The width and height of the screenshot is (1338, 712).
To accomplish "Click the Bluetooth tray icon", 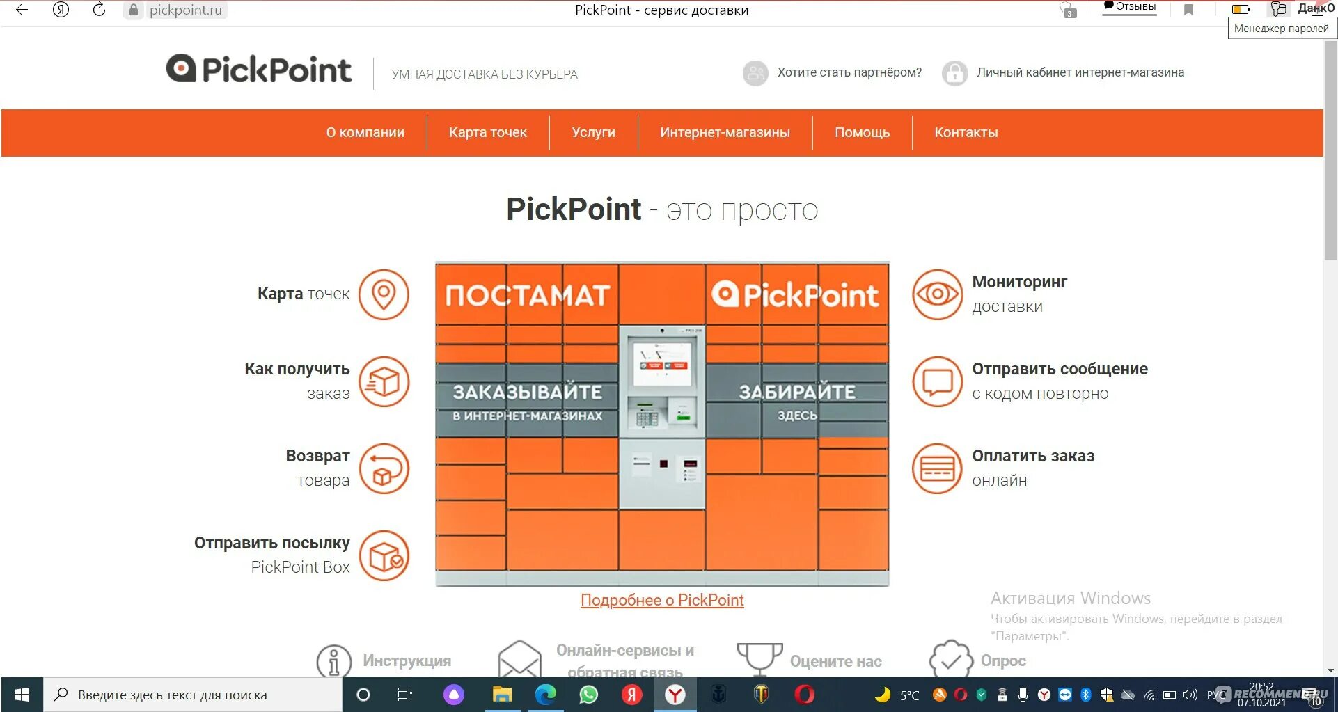I will [x=1085, y=695].
